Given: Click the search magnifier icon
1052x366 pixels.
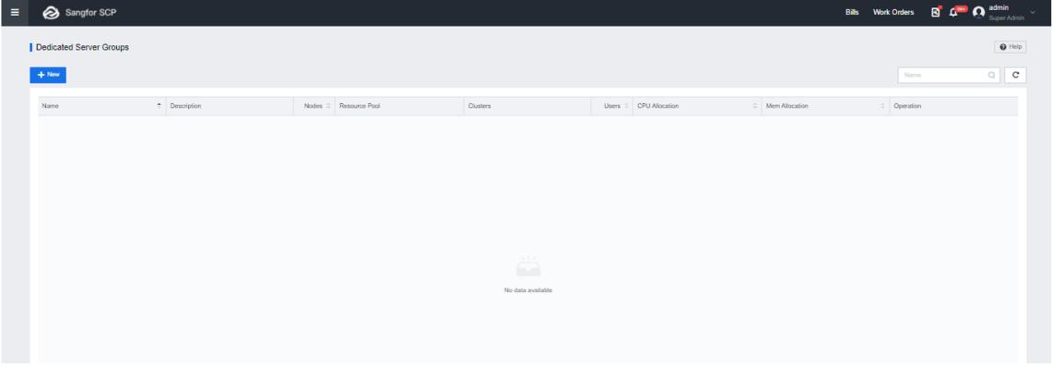Looking at the screenshot, I should (992, 75).
